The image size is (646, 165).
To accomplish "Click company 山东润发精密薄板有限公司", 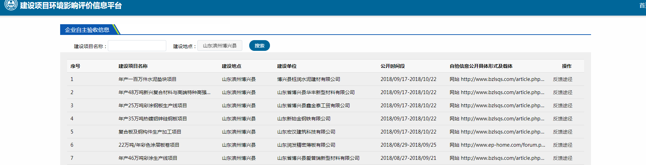I will (x=306, y=145).
